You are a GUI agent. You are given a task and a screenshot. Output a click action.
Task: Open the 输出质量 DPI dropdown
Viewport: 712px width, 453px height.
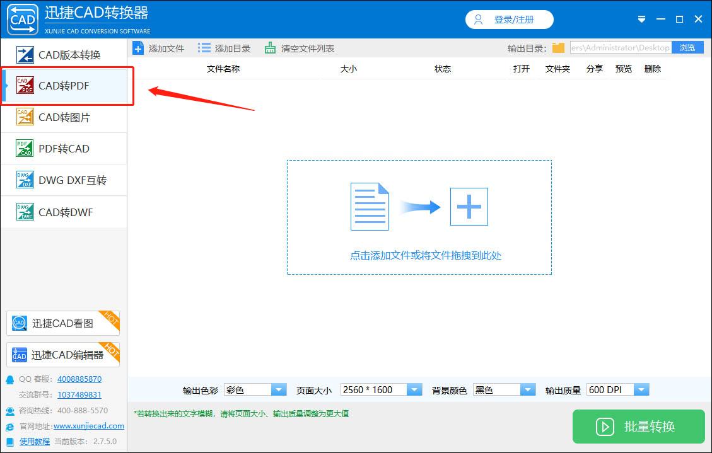tap(641, 389)
